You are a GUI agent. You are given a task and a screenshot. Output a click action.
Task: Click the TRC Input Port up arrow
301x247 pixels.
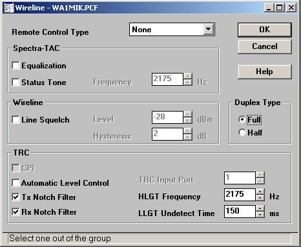[260, 175]
